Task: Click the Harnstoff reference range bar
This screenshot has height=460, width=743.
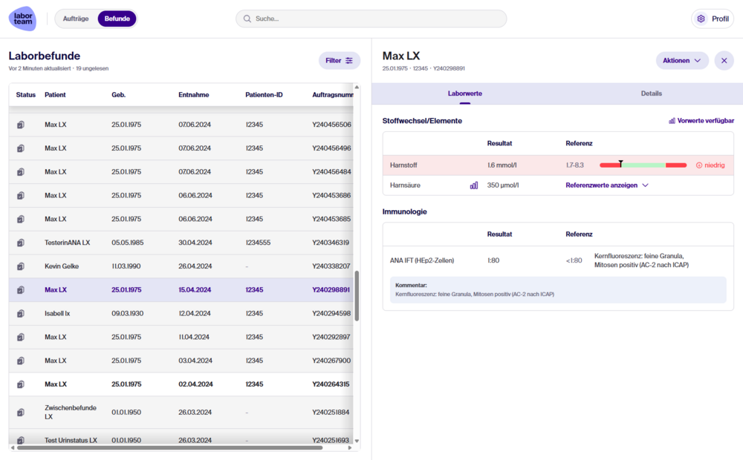Action: (643, 165)
